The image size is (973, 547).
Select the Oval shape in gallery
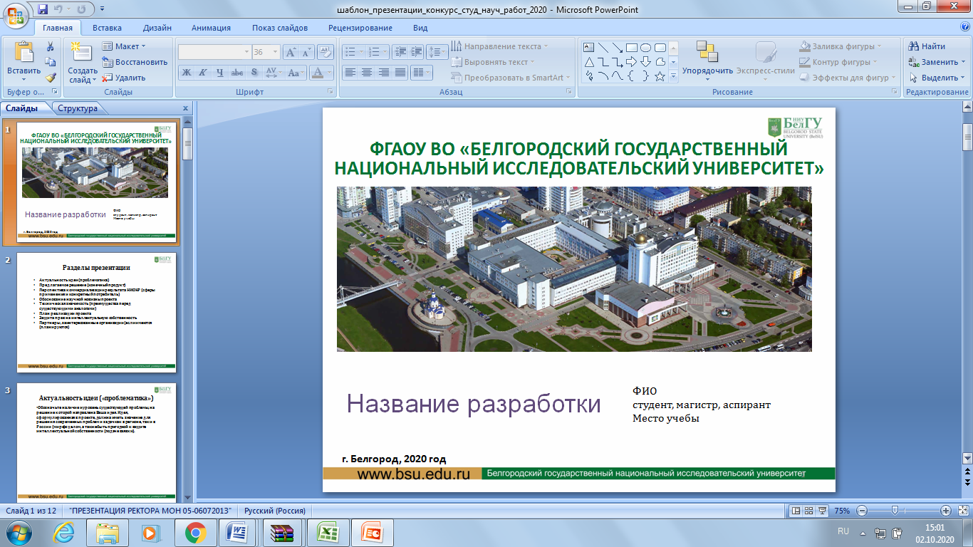646,48
